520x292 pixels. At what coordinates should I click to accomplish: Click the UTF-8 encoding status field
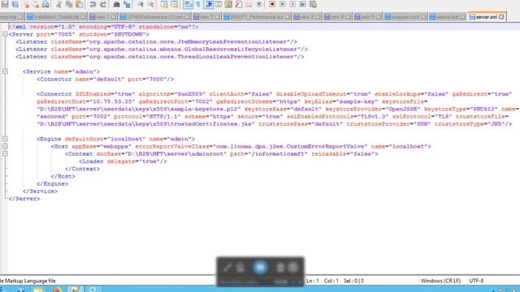click(476, 281)
